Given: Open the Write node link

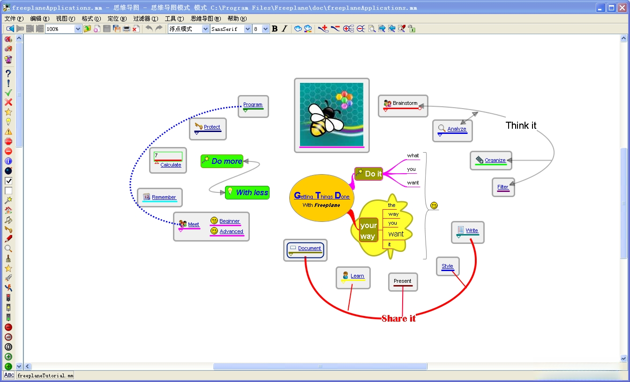Looking at the screenshot, I should click(x=472, y=231).
